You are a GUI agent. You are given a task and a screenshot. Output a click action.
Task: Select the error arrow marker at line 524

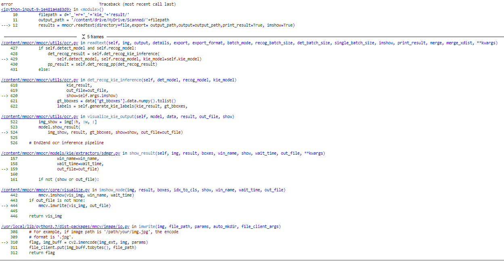[x=5, y=132]
